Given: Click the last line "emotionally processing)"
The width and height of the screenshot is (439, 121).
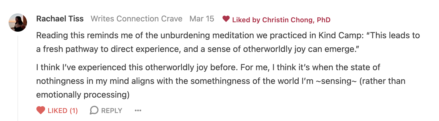Looking at the screenshot, I should (83, 95).
